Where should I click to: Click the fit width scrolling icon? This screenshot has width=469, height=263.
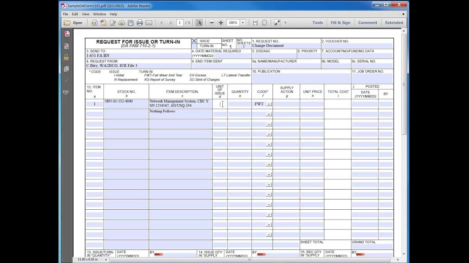pyautogui.click(x=255, y=23)
